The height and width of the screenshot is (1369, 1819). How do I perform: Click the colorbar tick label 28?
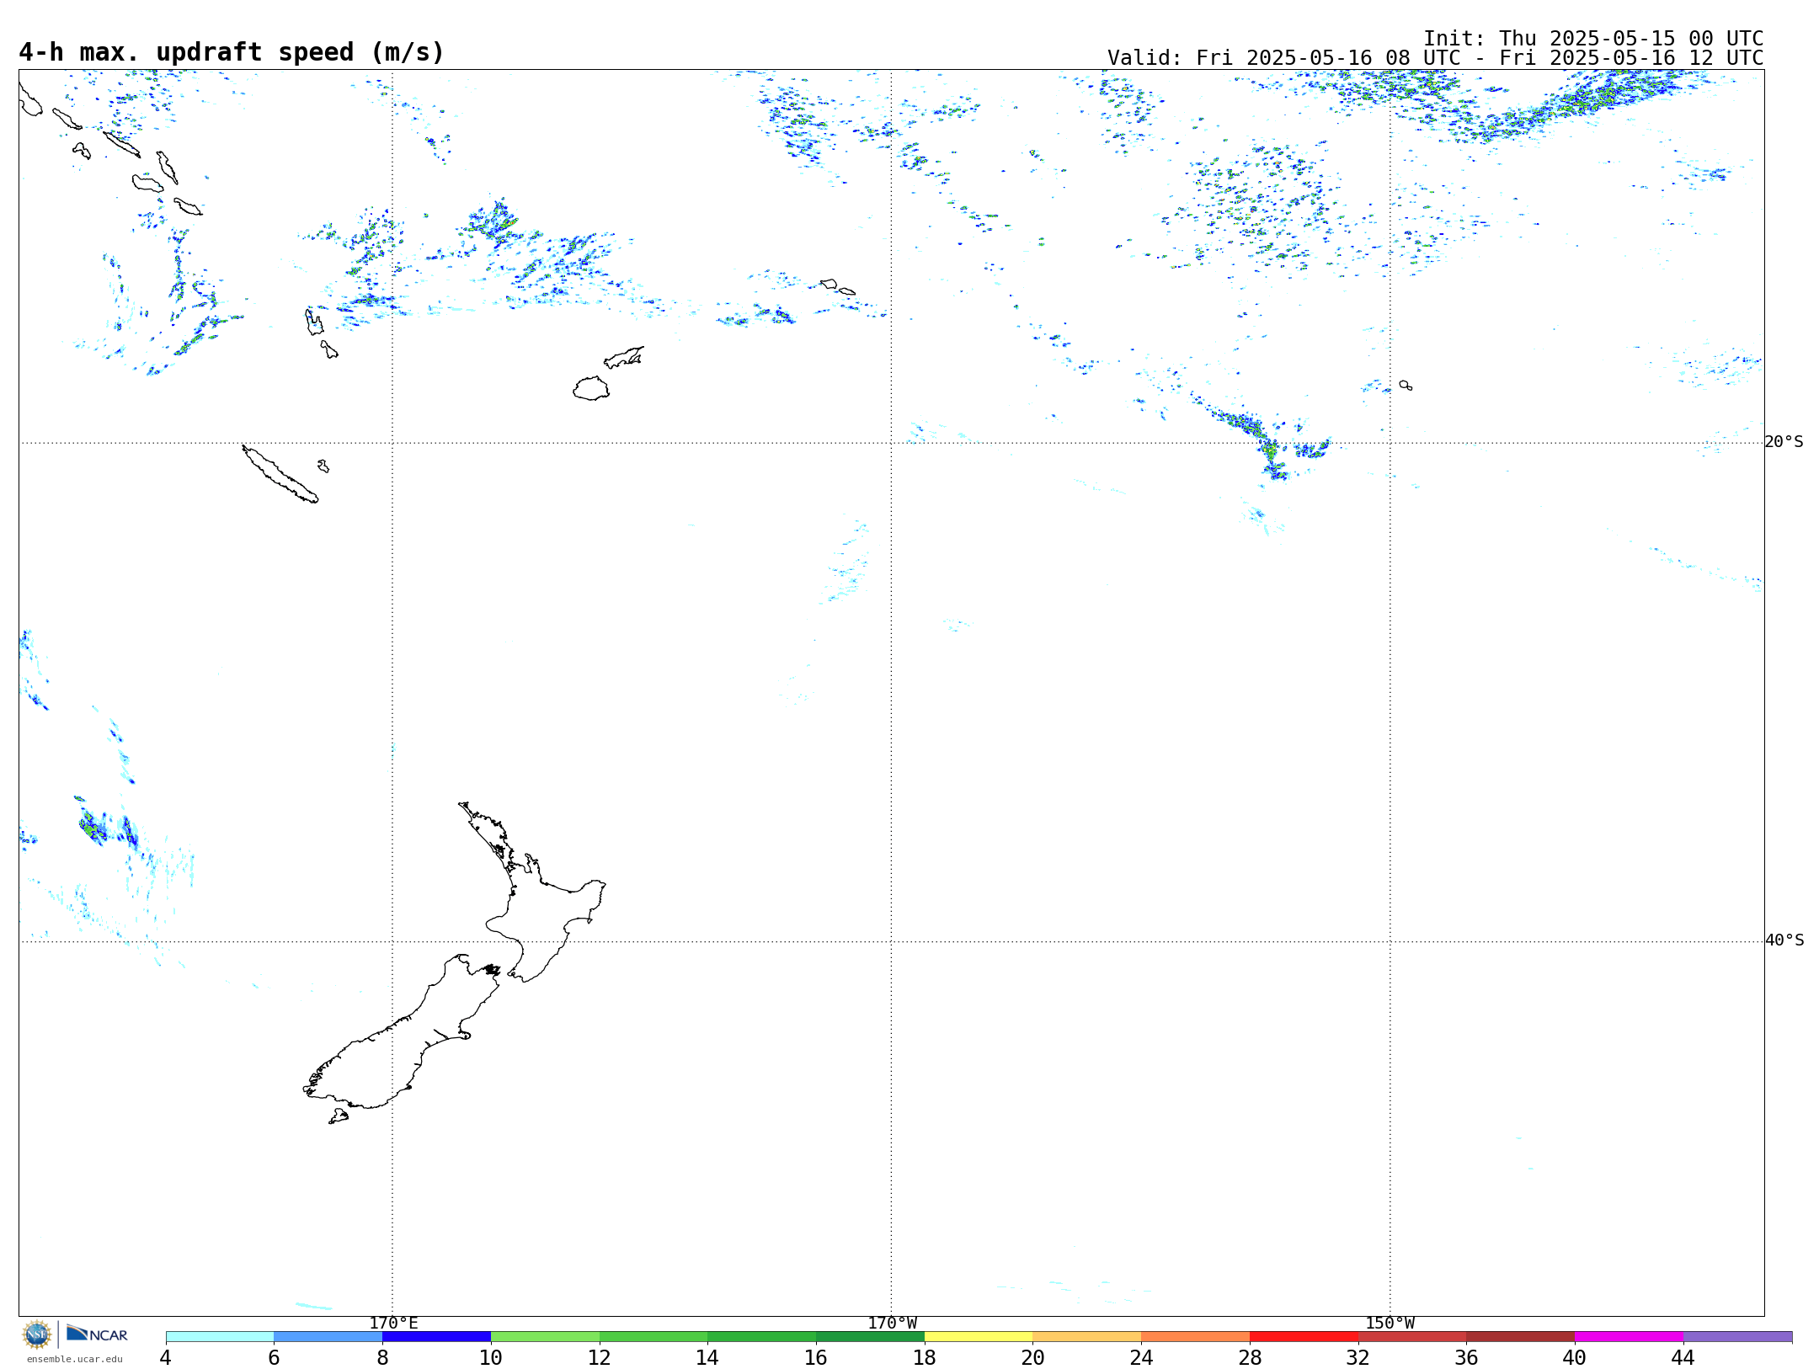(x=1250, y=1357)
